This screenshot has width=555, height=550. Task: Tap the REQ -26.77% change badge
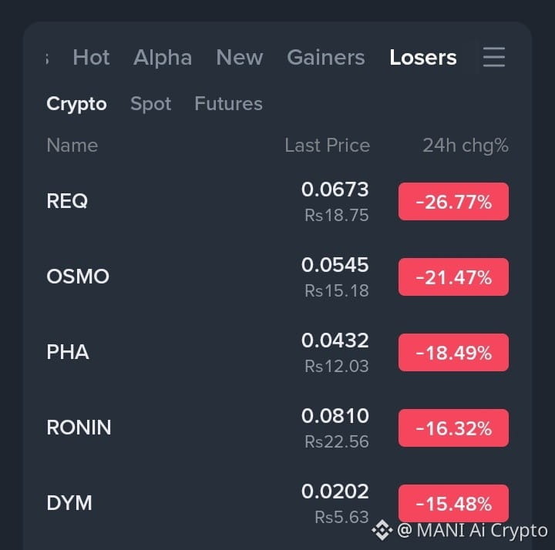click(453, 201)
